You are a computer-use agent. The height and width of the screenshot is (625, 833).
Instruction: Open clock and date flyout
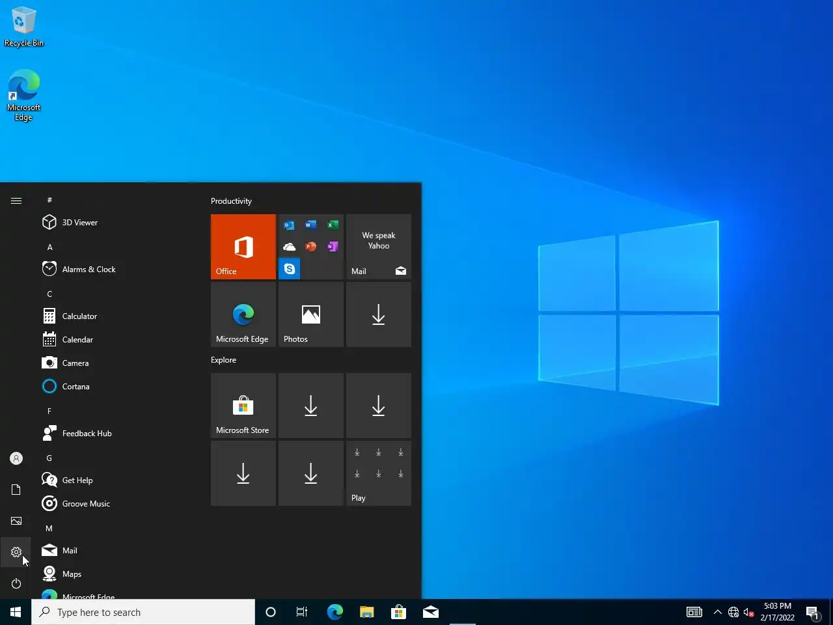(x=778, y=612)
